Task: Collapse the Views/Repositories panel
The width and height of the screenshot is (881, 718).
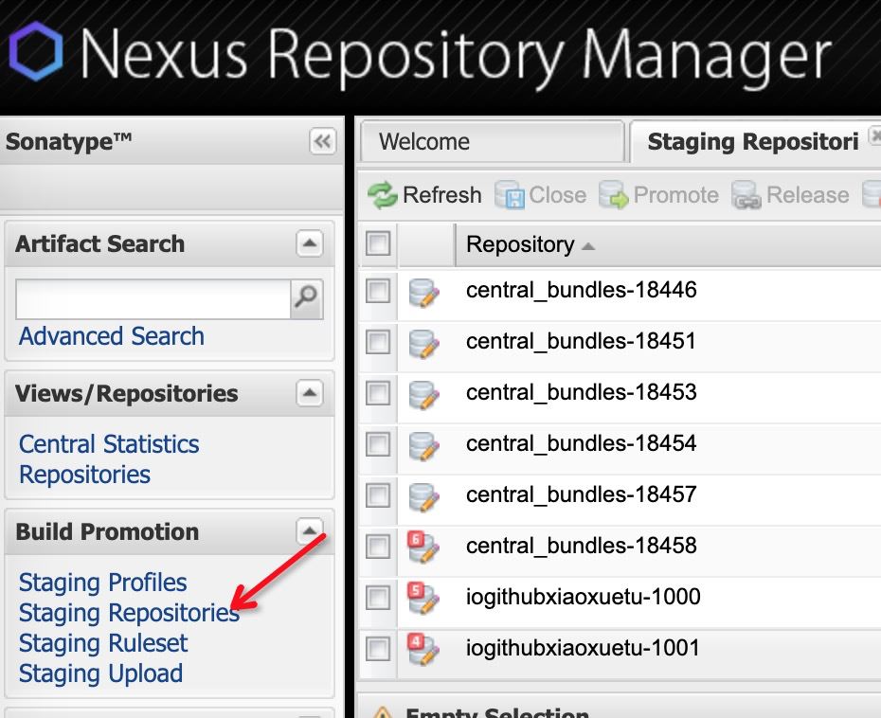Action: 310,393
